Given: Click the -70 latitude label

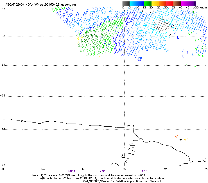Looking at the screenshot, I should 3,165.
